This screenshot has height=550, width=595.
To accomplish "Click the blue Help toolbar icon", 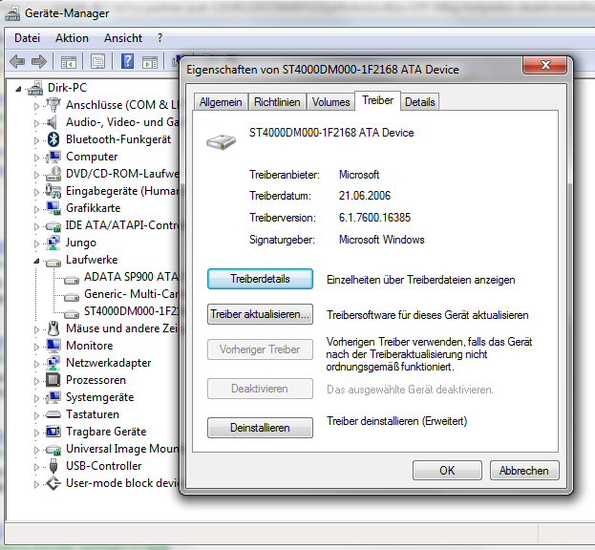I will coord(128,61).
